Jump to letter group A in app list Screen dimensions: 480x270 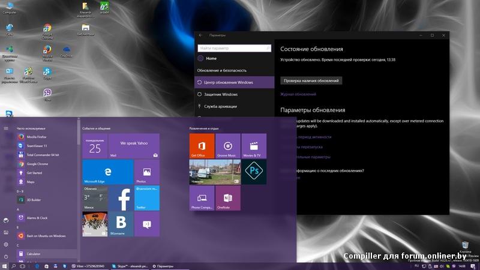(18, 209)
